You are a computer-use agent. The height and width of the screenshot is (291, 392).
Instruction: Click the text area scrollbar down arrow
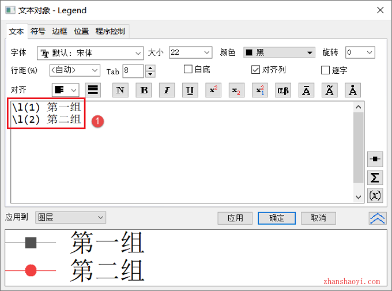tap(359, 197)
